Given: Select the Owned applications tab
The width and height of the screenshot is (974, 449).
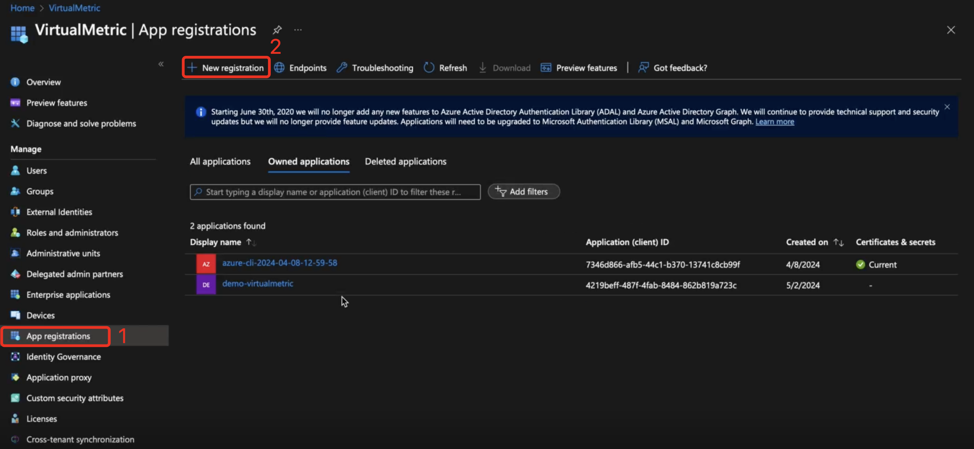Looking at the screenshot, I should coord(309,161).
